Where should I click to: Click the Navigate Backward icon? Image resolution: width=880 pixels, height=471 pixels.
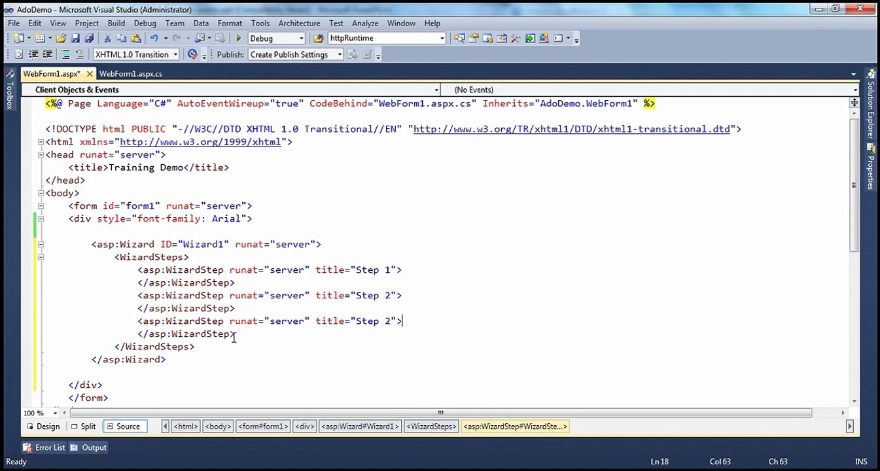point(200,39)
